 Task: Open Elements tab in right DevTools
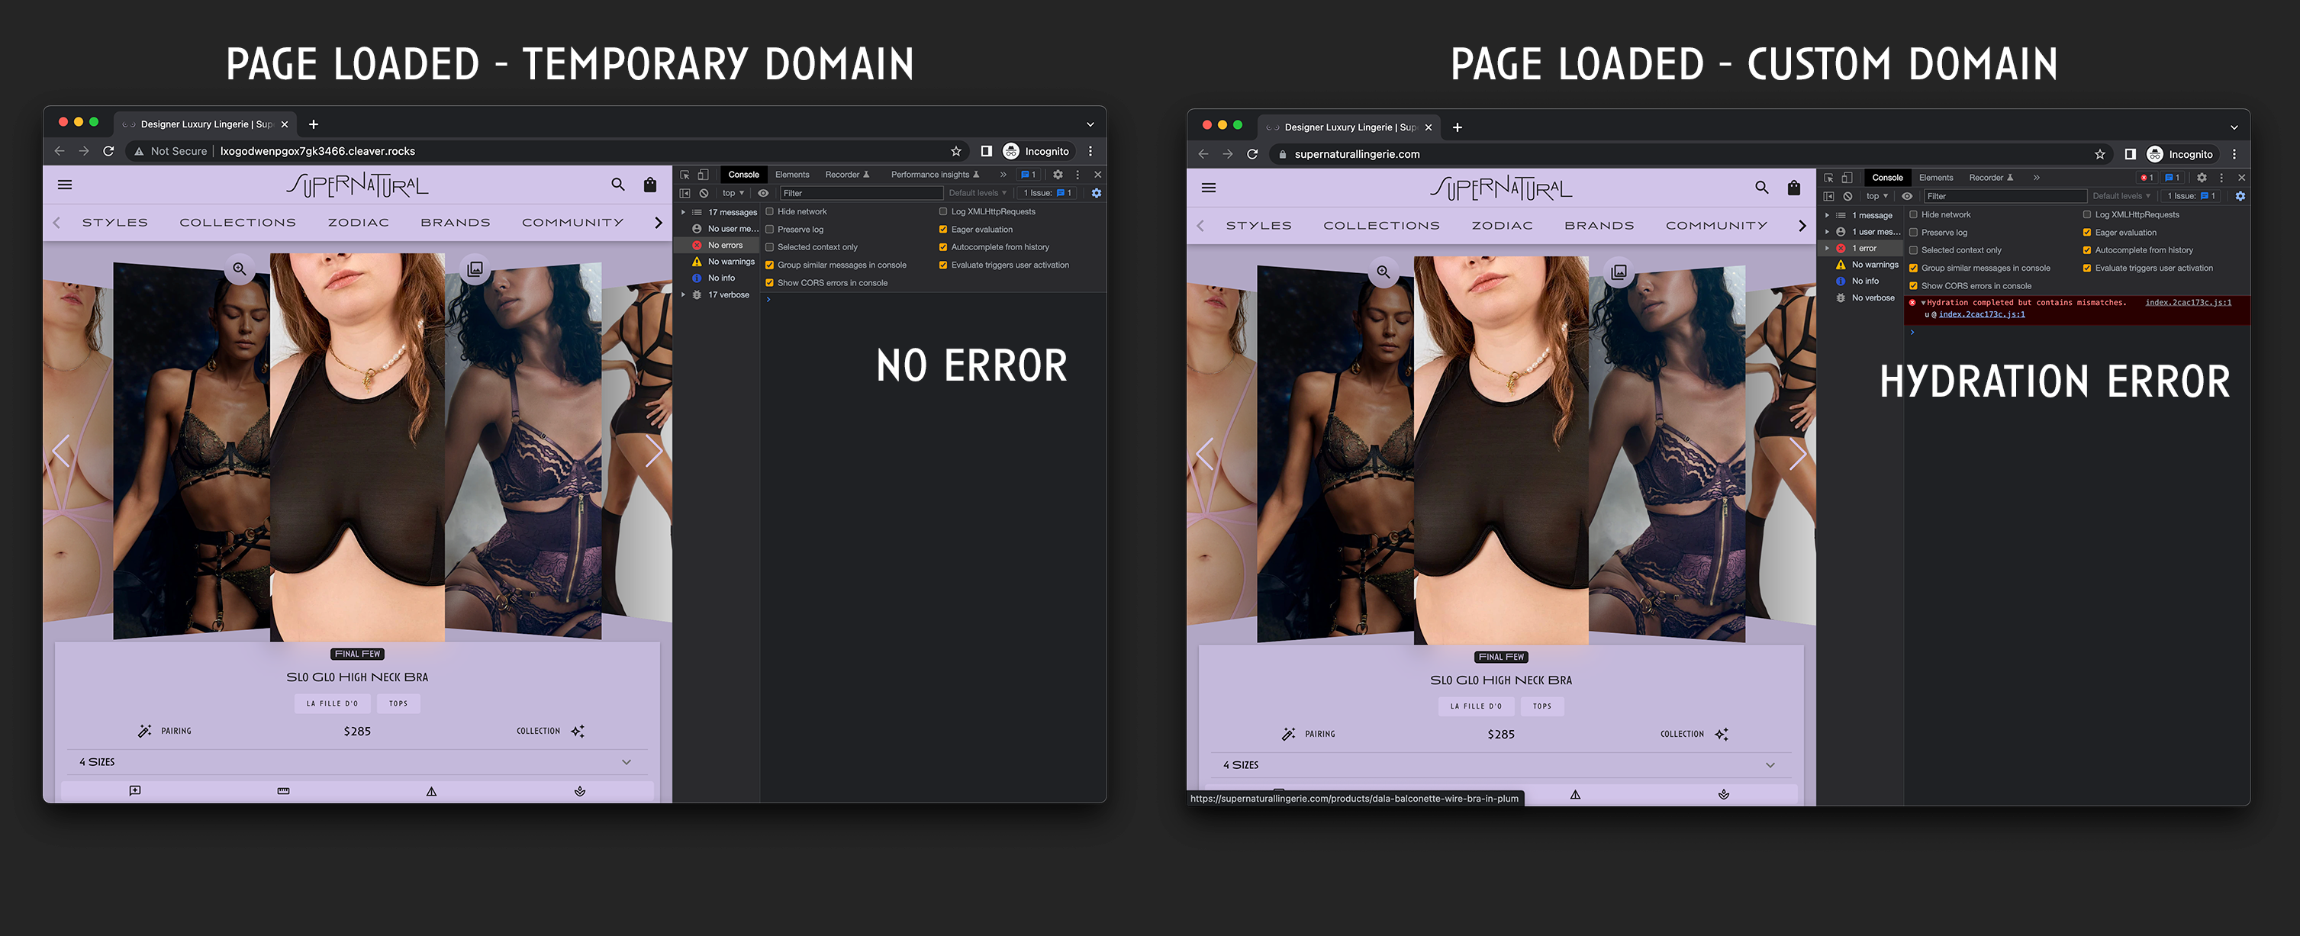point(1936,178)
